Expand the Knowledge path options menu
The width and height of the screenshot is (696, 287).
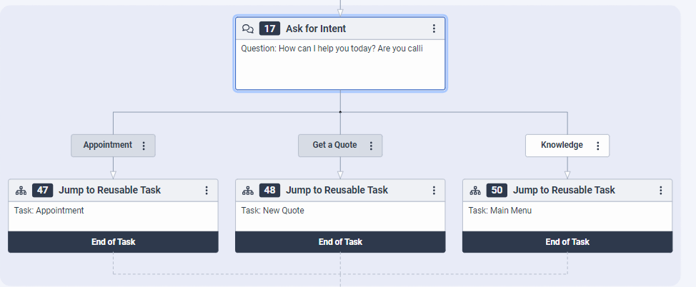(598, 146)
